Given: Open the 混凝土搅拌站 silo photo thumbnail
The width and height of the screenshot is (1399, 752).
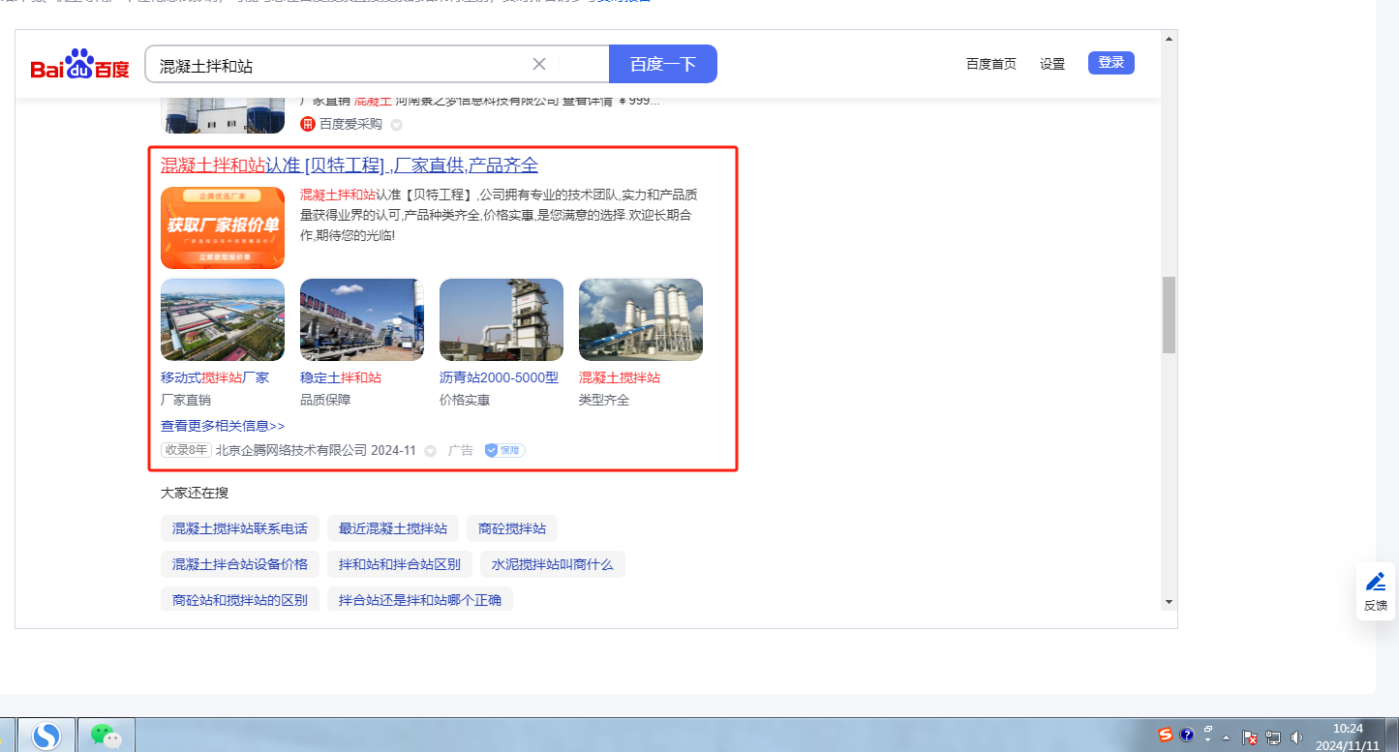Looking at the screenshot, I should pyautogui.click(x=641, y=319).
